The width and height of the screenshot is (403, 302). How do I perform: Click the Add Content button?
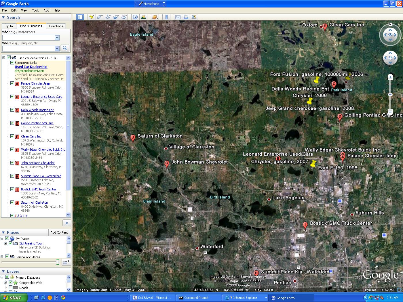(59, 232)
